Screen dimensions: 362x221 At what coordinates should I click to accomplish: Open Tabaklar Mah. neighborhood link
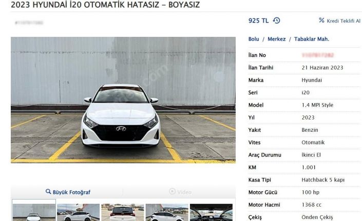312,39
